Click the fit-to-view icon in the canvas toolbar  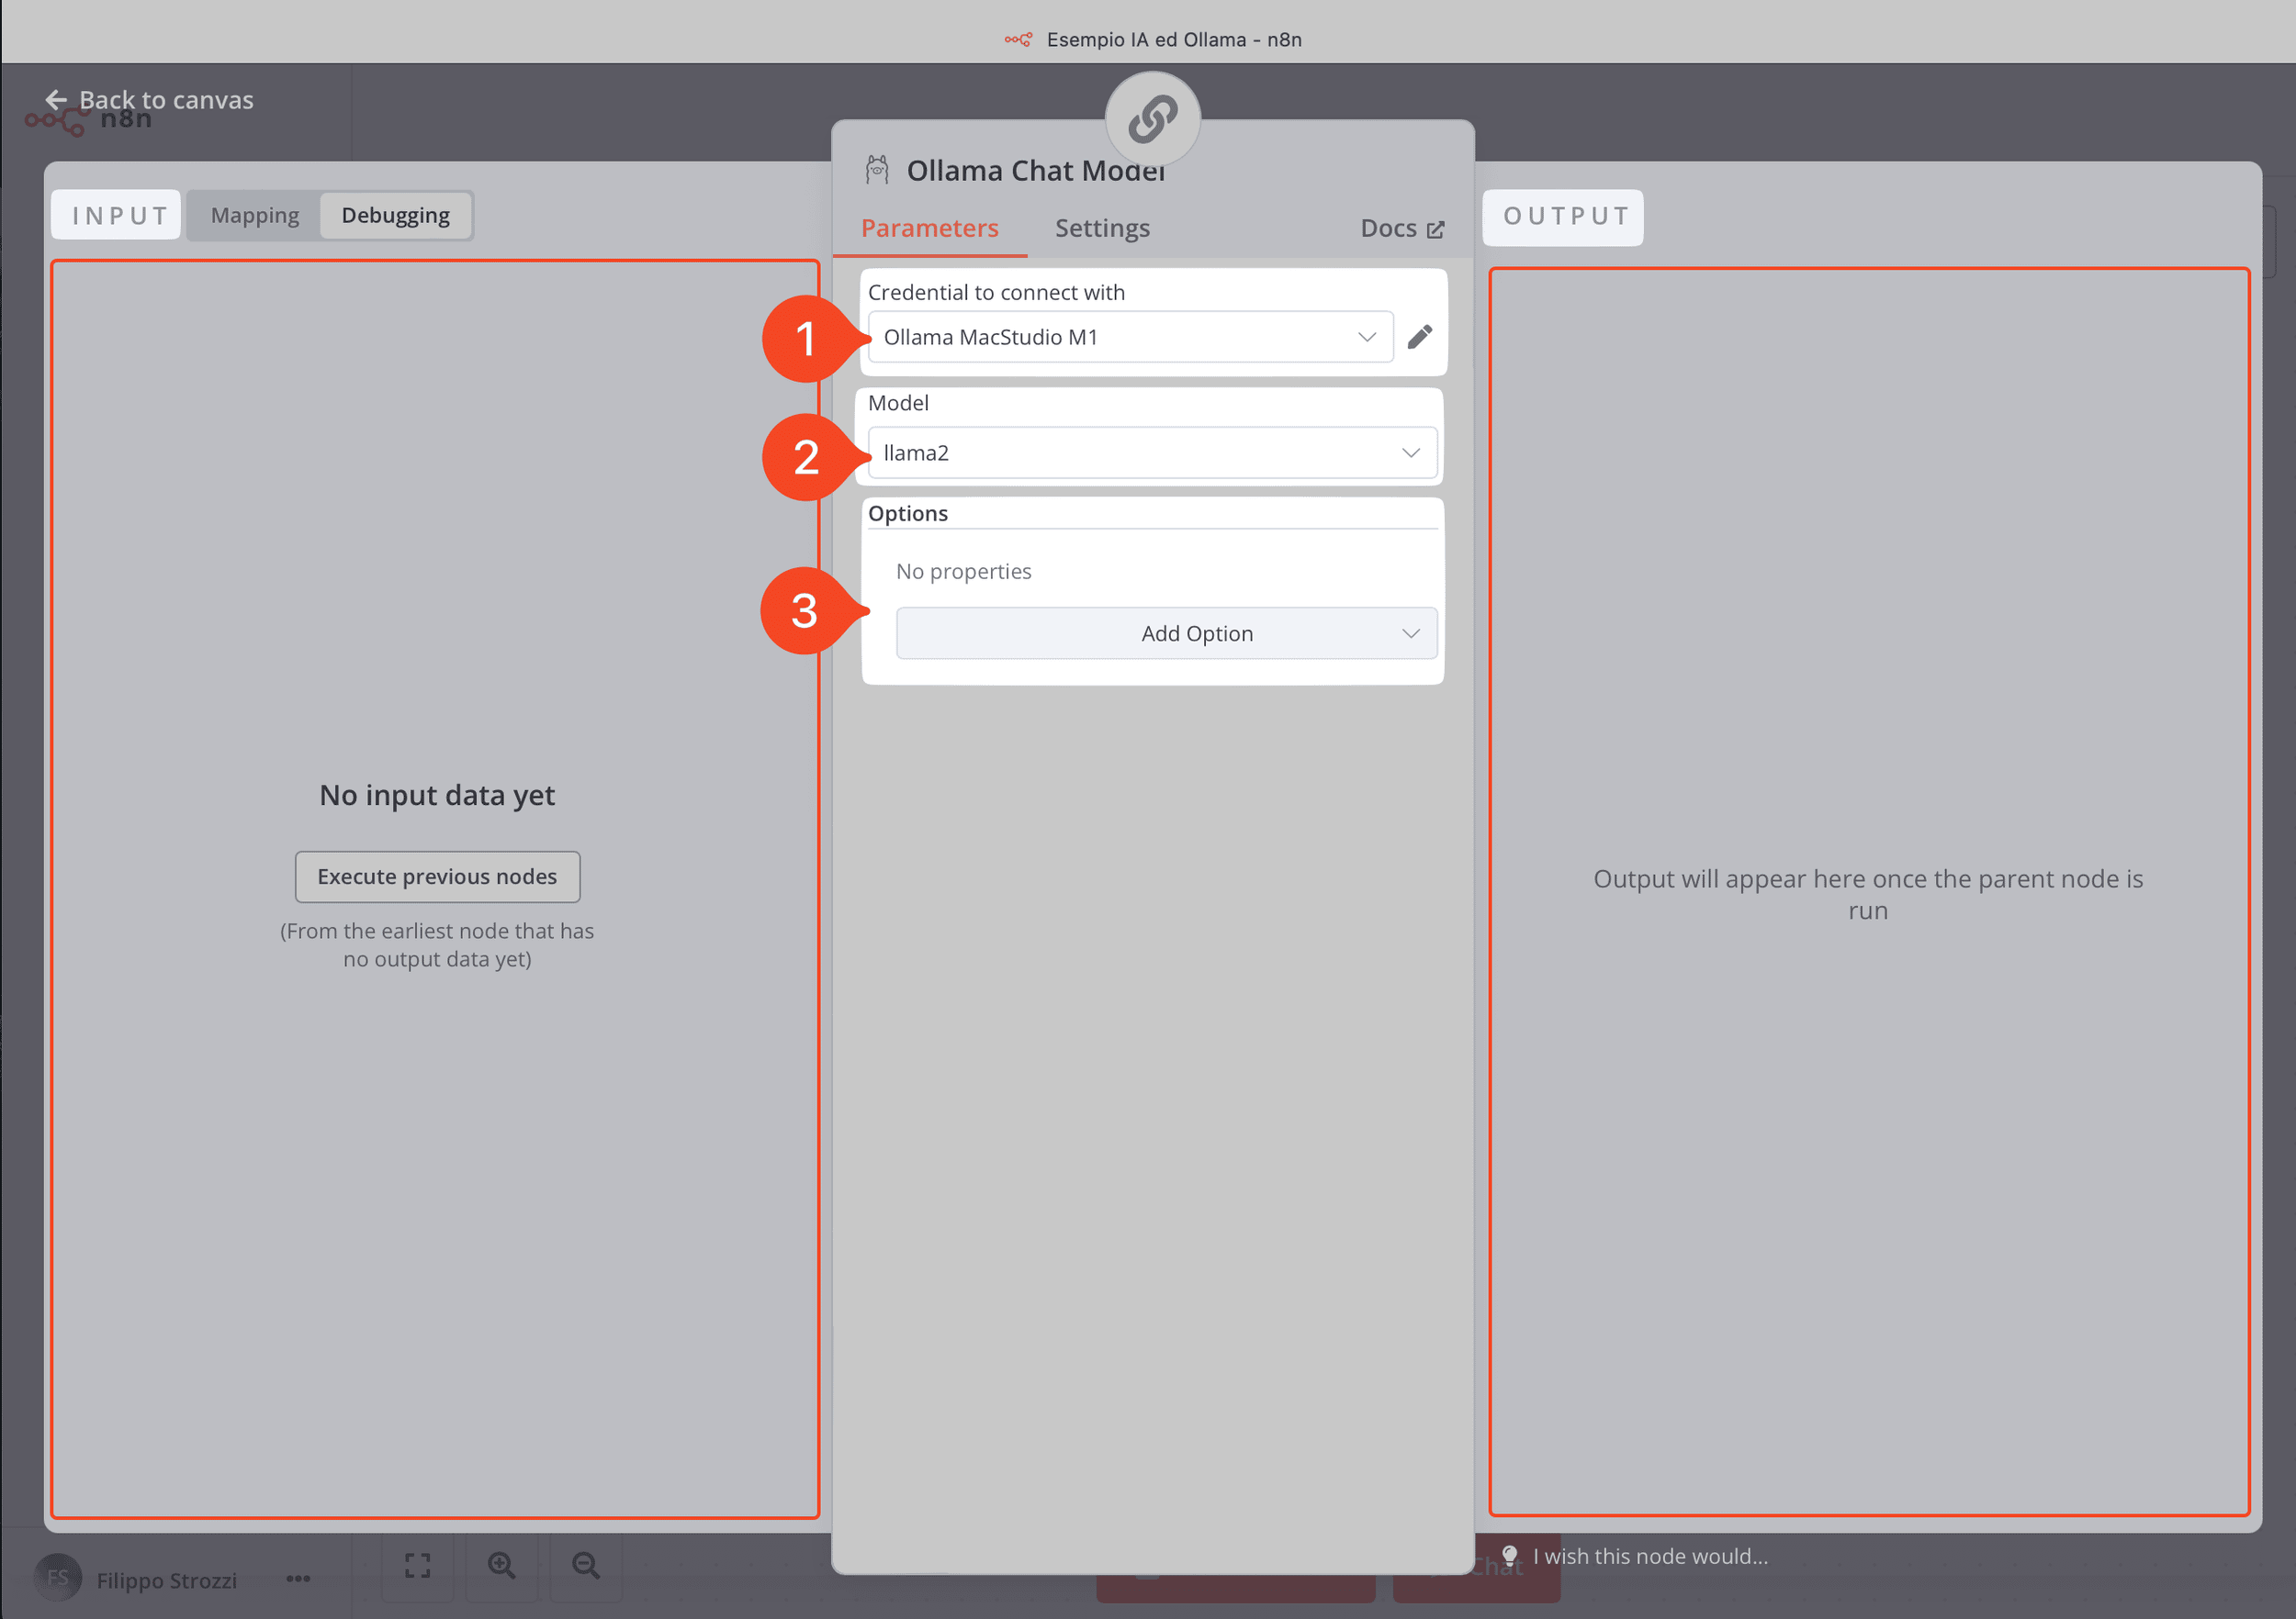point(417,1566)
